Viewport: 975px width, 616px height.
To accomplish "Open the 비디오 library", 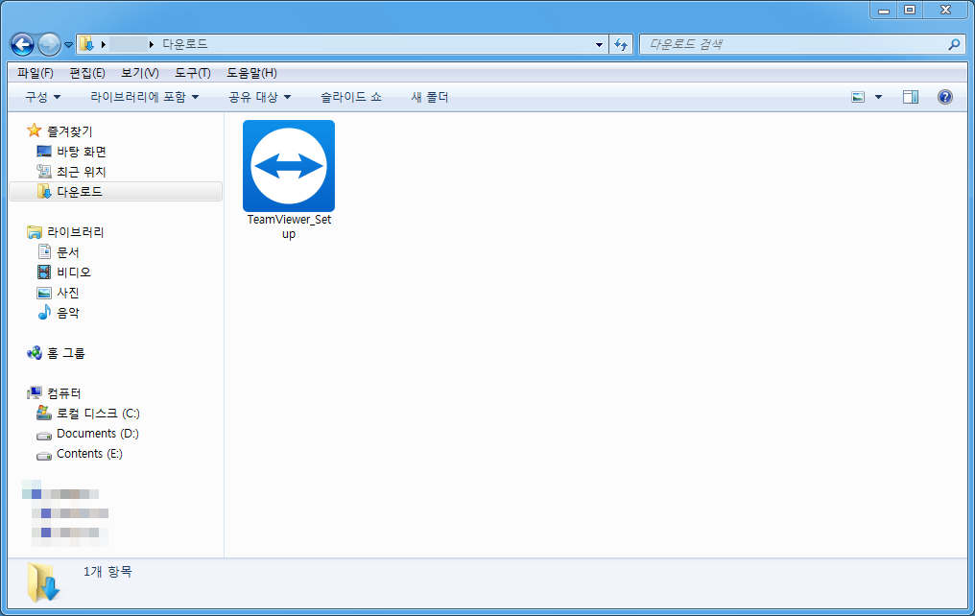I will [x=74, y=272].
